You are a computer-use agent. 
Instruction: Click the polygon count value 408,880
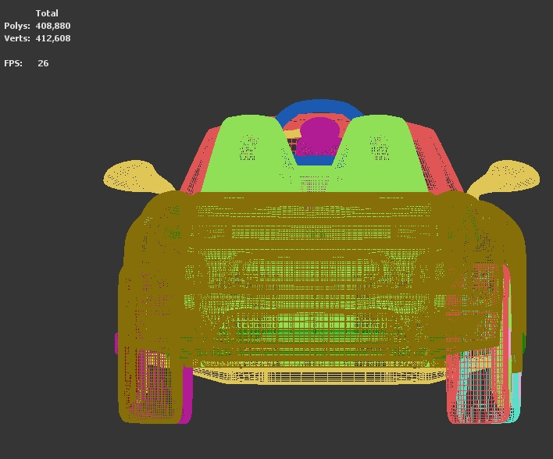pyautogui.click(x=53, y=26)
